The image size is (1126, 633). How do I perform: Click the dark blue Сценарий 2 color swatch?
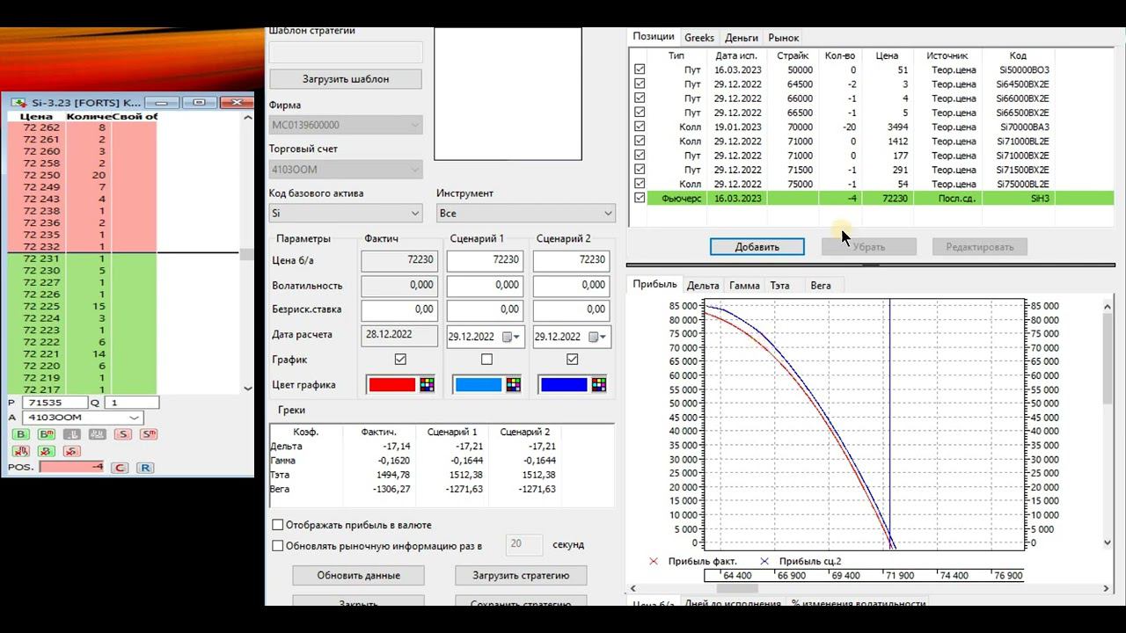(x=564, y=384)
